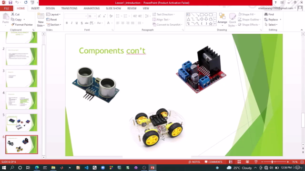Click the Components con't title text

(112, 51)
